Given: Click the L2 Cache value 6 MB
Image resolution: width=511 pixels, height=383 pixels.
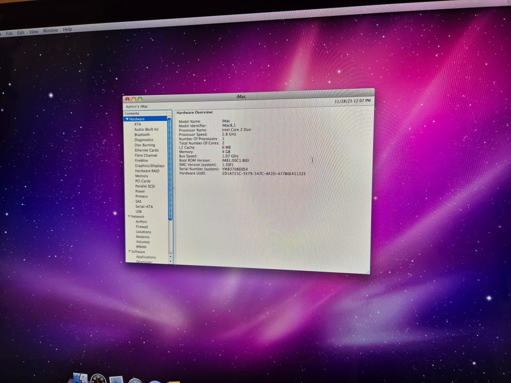Looking at the screenshot, I should point(226,147).
